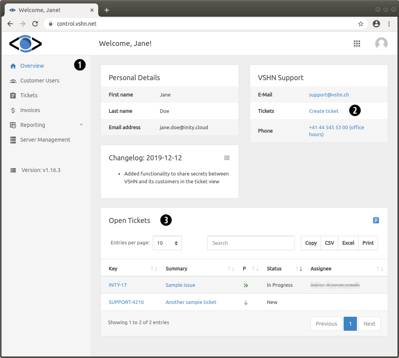Click the Reporting chart icon
This screenshot has height=358, width=399.
13,125
